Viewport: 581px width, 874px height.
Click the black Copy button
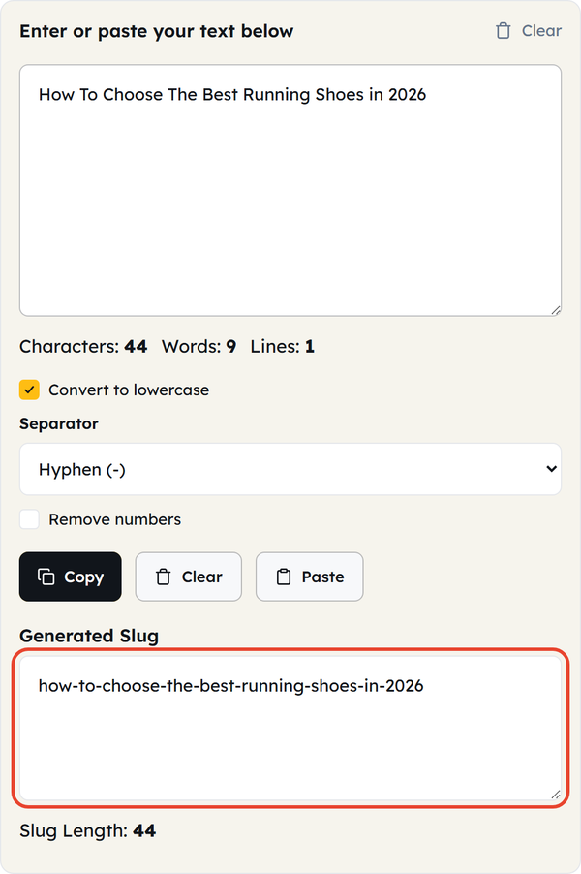[70, 577]
